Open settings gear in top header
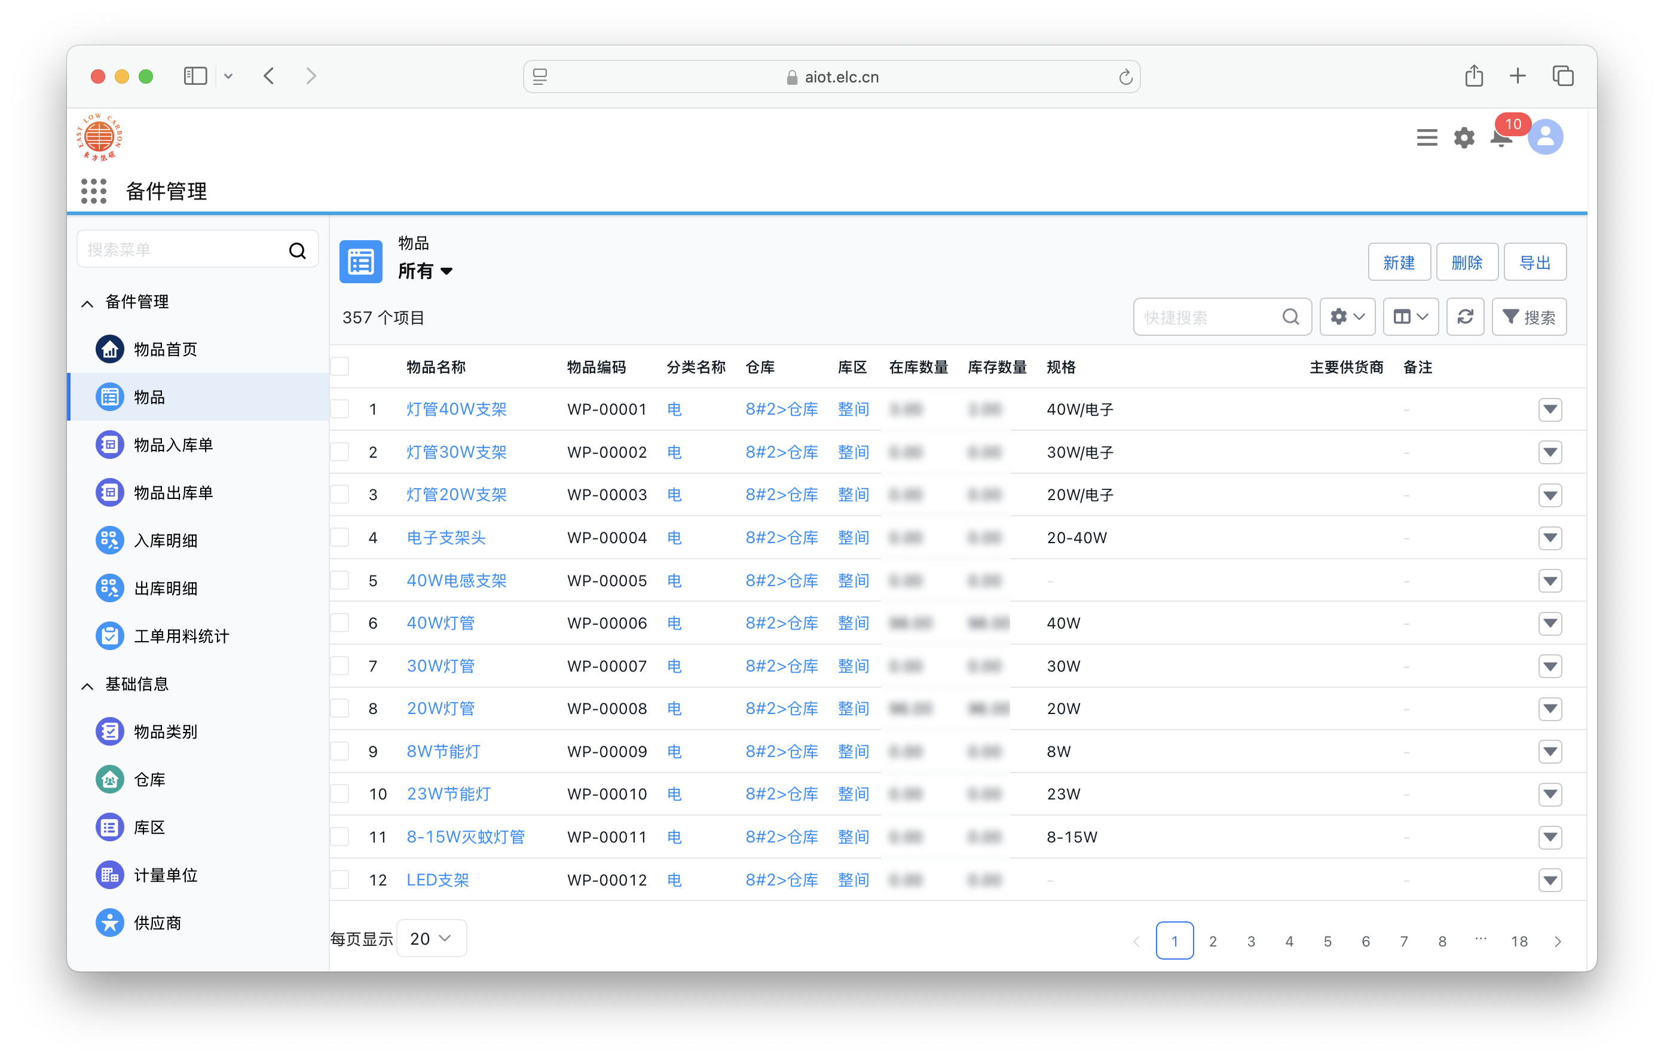1664x1060 pixels. (x=1464, y=137)
